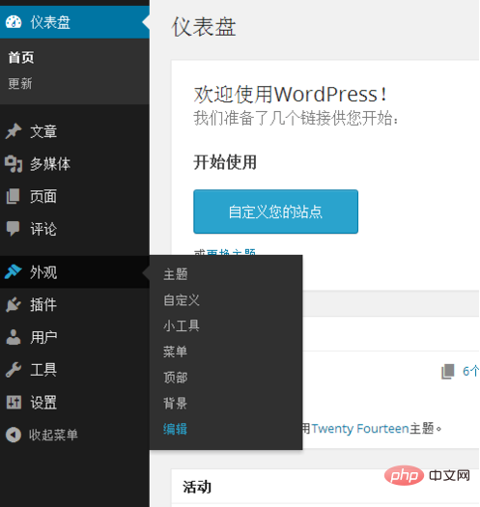Click the 仪表盘 page title
The height and width of the screenshot is (507, 480).
point(204,27)
